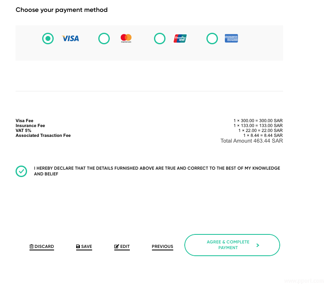Toggle the declaration checkbox
Viewport: 324px width, 284px height.
pyautogui.click(x=21, y=171)
